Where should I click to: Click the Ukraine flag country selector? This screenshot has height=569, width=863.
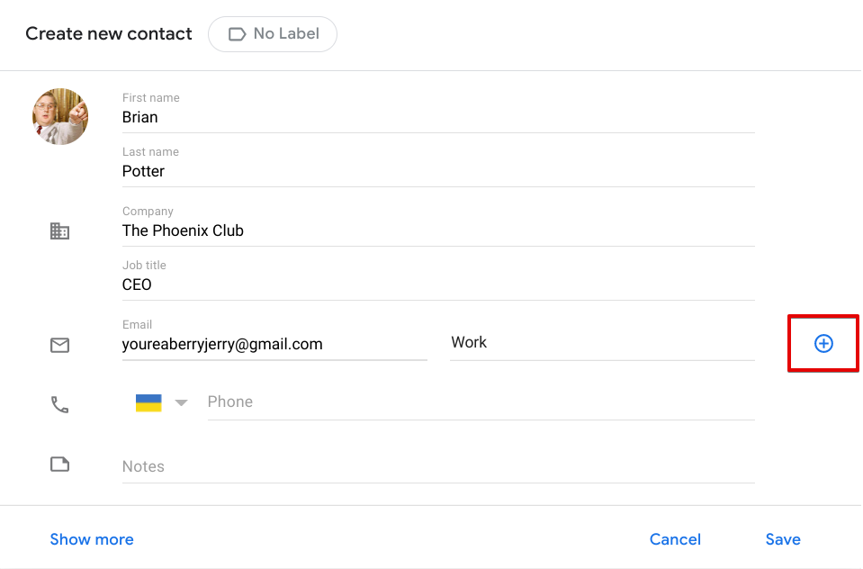[148, 402]
